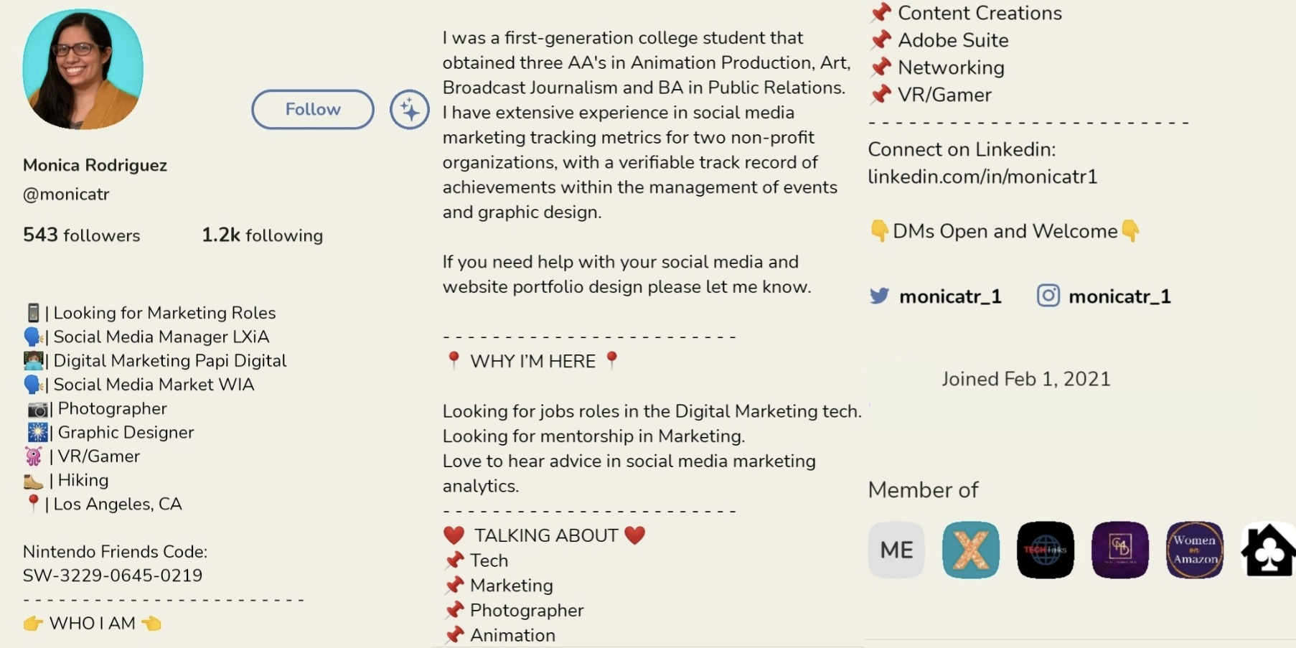Click the Follow button
Viewport: 1296px width, 648px height.
312,109
